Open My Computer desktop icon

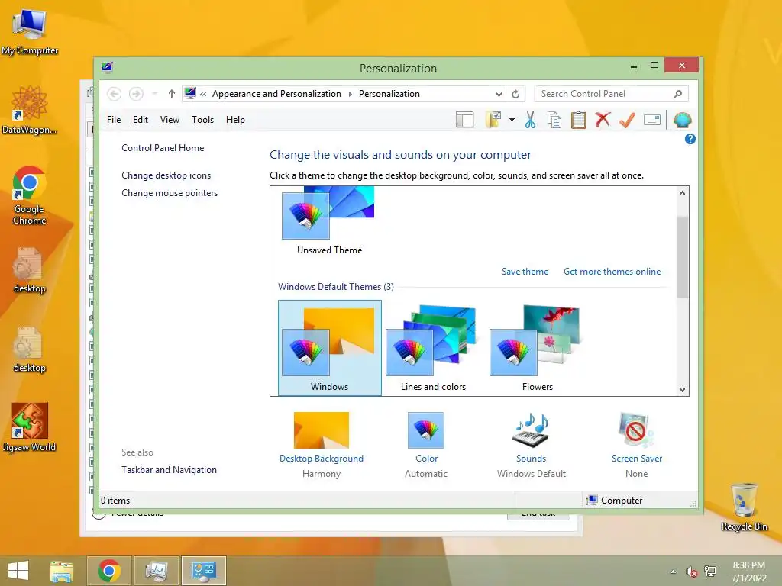tap(30, 32)
